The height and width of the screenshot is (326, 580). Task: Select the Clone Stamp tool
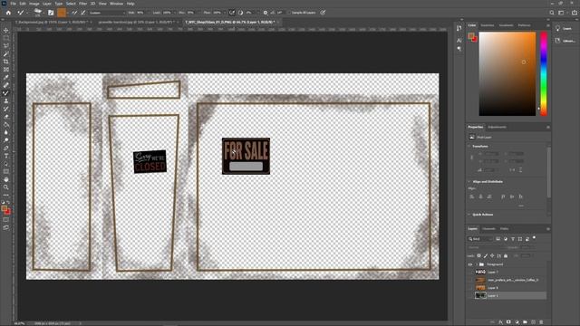point(6,101)
